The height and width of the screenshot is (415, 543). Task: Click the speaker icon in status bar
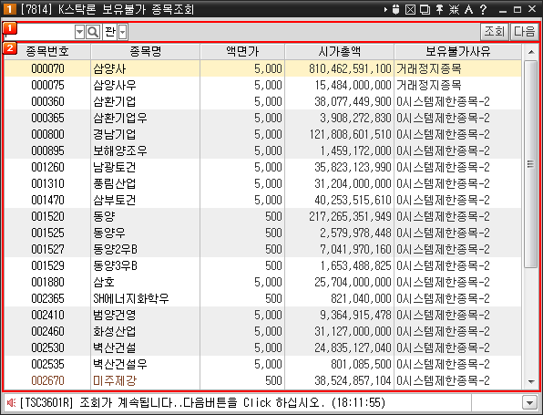point(11,402)
